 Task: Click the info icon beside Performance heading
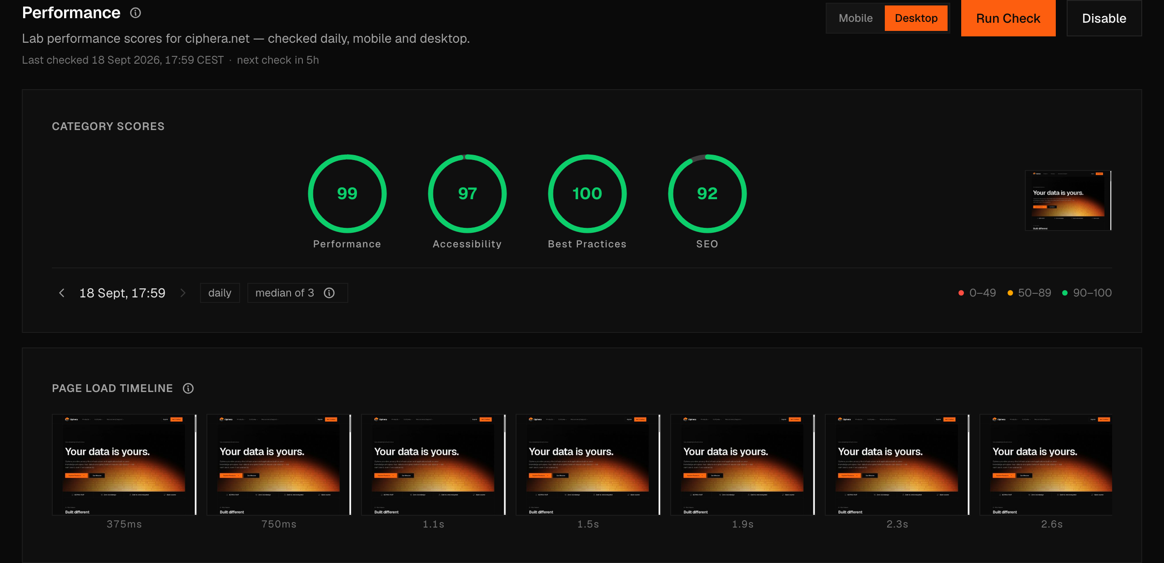[x=135, y=13]
